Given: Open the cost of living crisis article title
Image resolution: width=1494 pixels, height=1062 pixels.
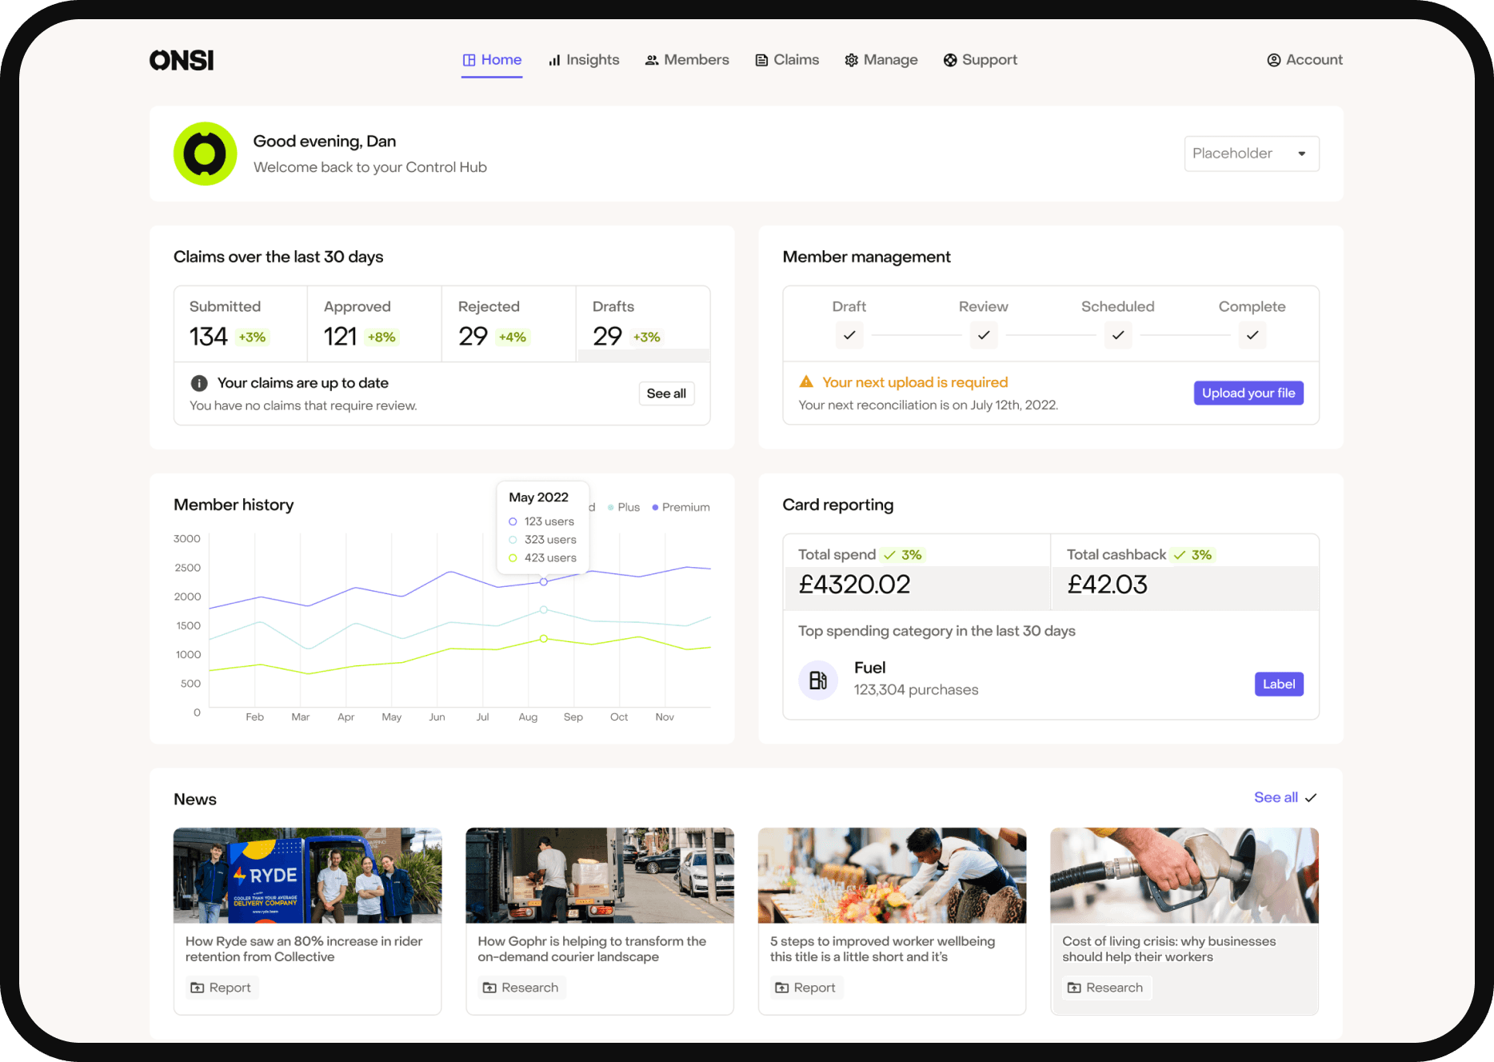Looking at the screenshot, I should click(x=1169, y=949).
